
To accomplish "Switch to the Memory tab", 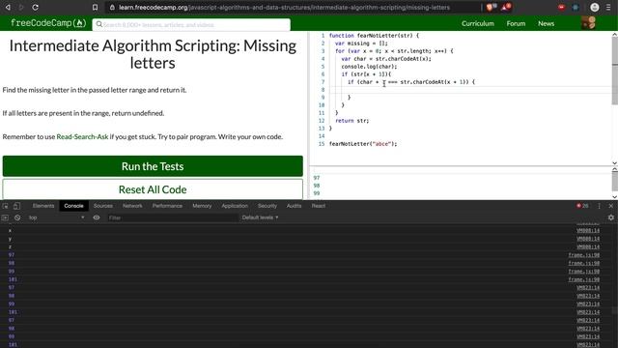I will [x=202, y=206].
